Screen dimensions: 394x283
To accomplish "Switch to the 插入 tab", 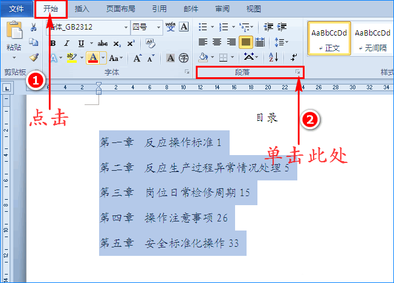I will pyautogui.click(x=82, y=9).
